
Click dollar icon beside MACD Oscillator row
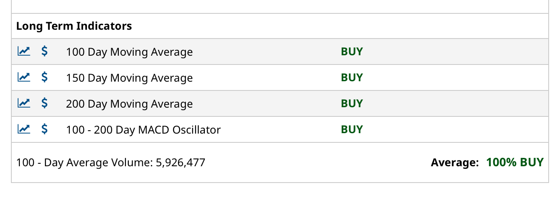pos(44,129)
